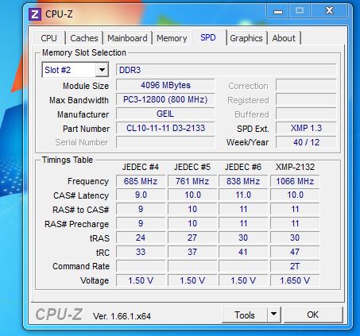Click the Tools button
The width and height of the screenshot is (360, 336).
coord(245,315)
